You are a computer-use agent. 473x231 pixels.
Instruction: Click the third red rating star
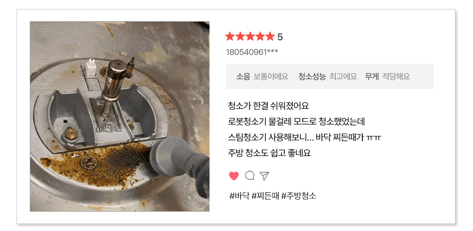[250, 37]
